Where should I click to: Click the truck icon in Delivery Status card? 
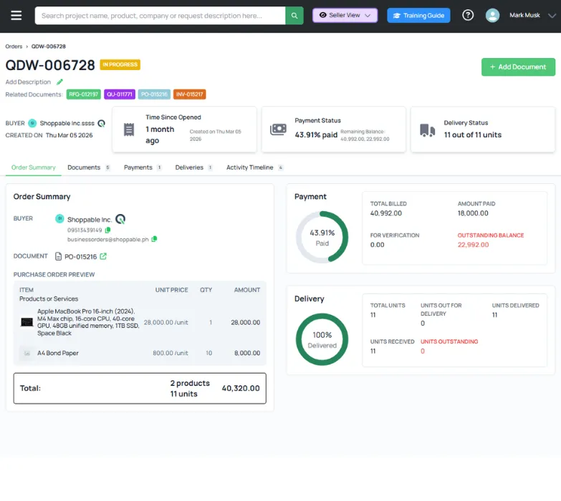point(427,130)
